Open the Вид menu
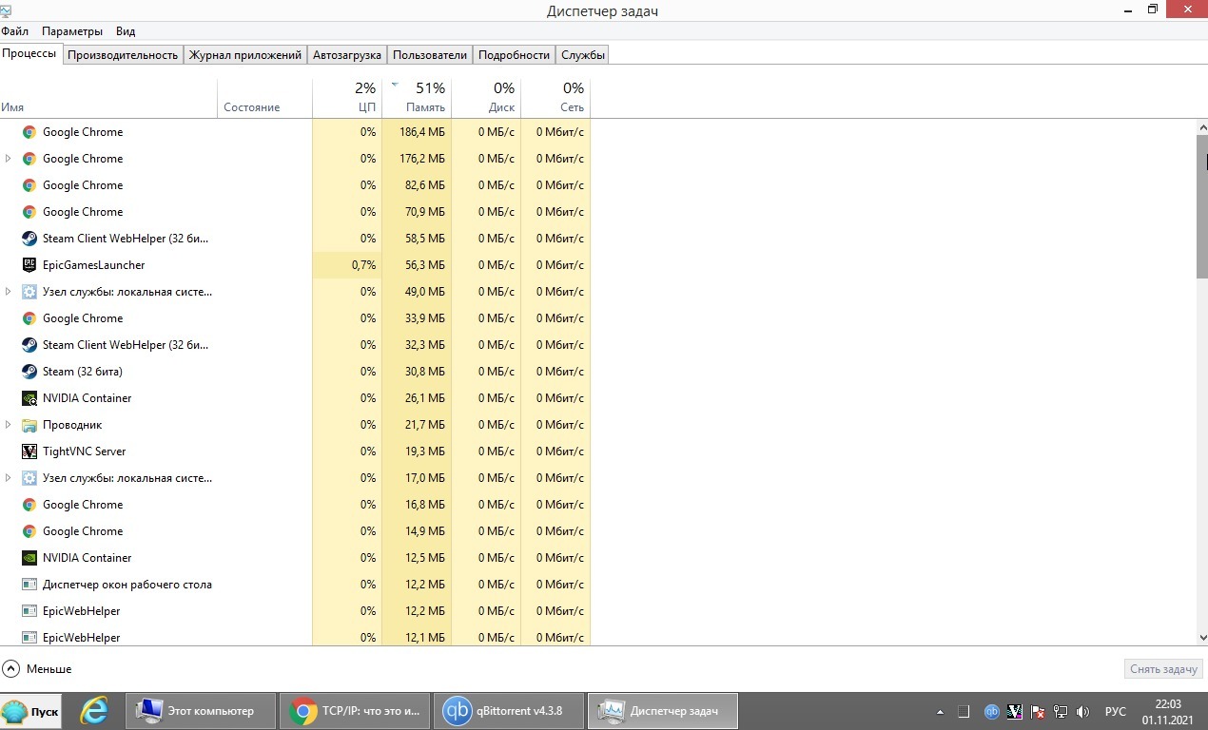Screen dimensions: 1208x730 pyautogui.click(x=126, y=31)
